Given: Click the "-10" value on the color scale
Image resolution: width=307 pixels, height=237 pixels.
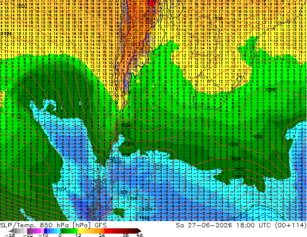Looking at the screenshot, I should click(x=43, y=235).
